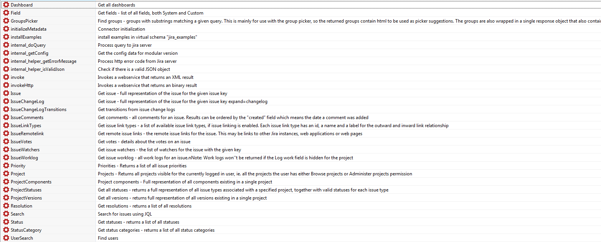Click the gear icon beside ProjectVersions
The width and height of the screenshot is (601, 242).
pyautogui.click(x=6, y=198)
